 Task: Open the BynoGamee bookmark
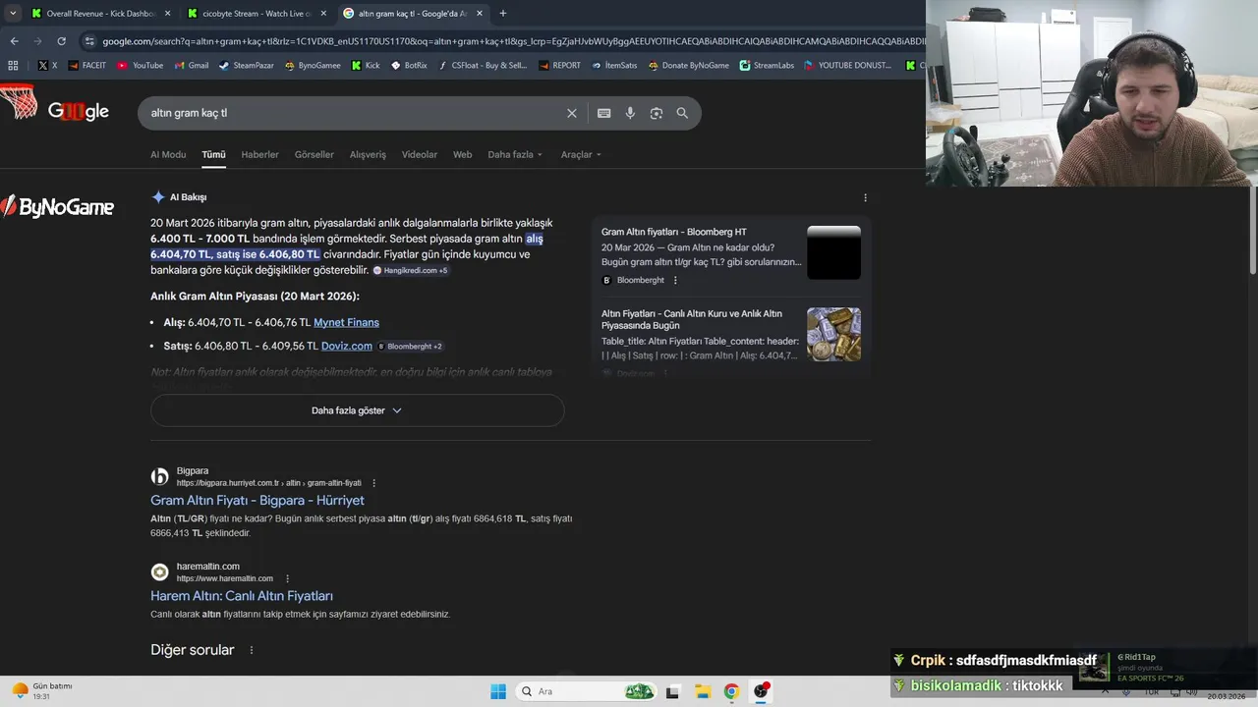click(x=313, y=66)
